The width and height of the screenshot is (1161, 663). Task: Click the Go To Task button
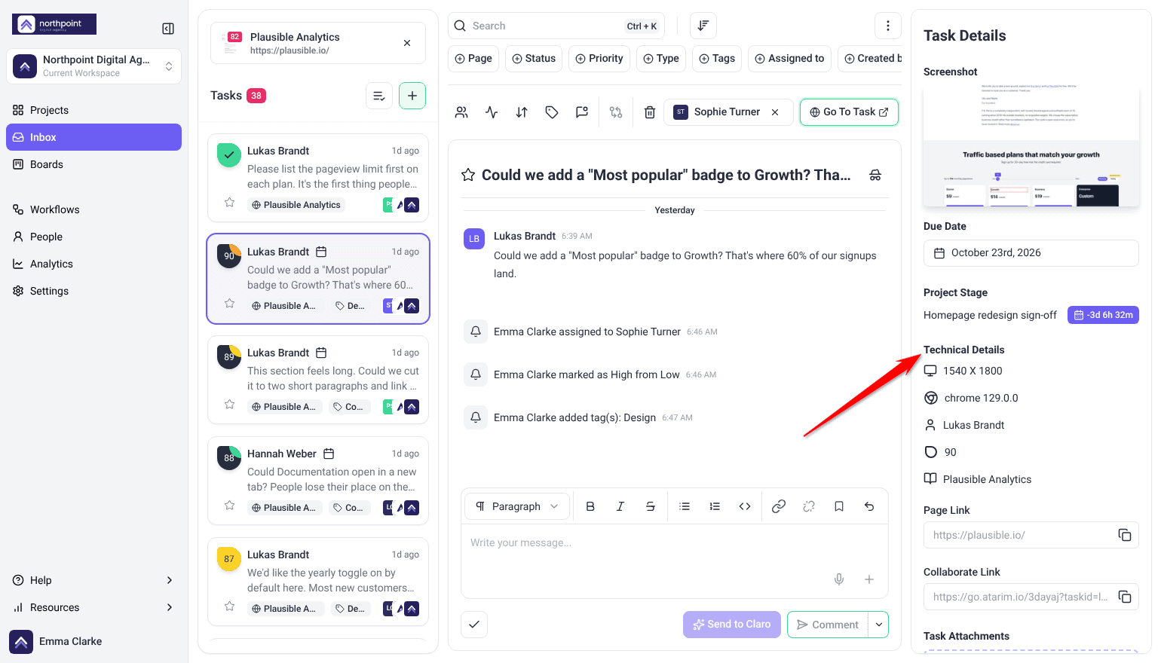(x=849, y=112)
